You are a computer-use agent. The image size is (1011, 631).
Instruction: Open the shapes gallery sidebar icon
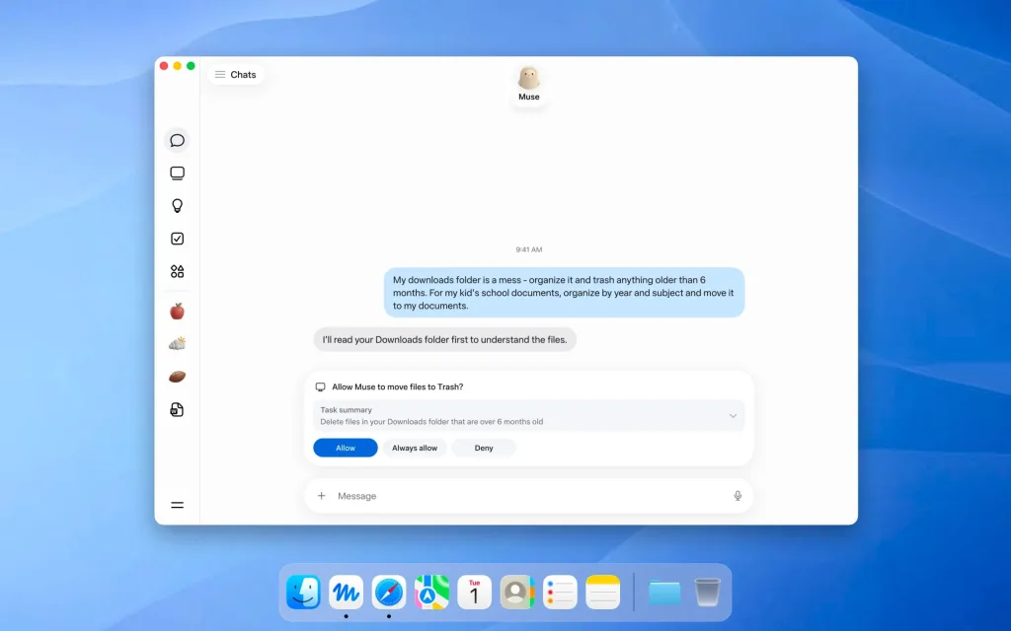click(177, 271)
